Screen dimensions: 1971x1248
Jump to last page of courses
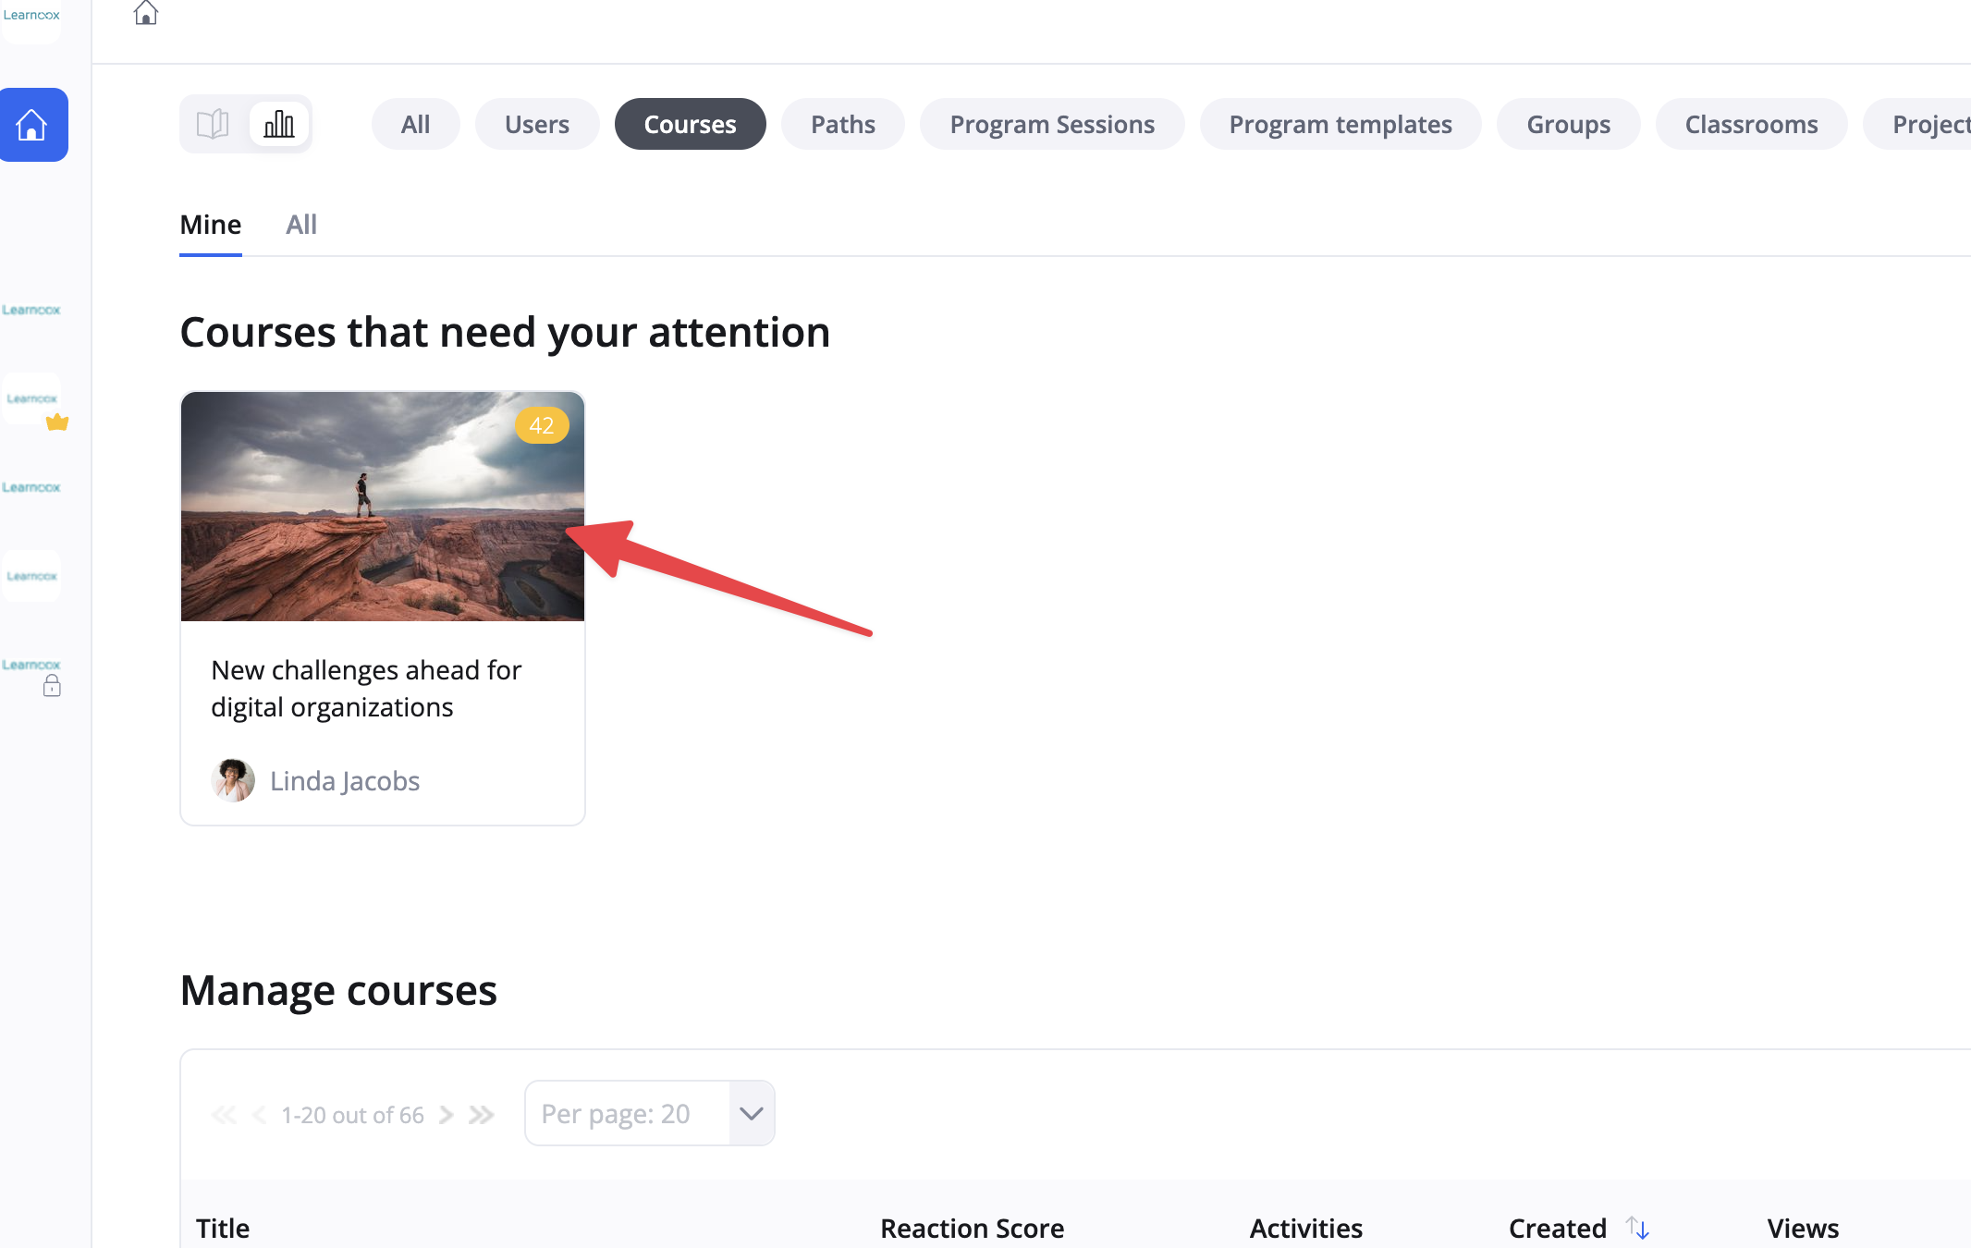pos(482,1115)
